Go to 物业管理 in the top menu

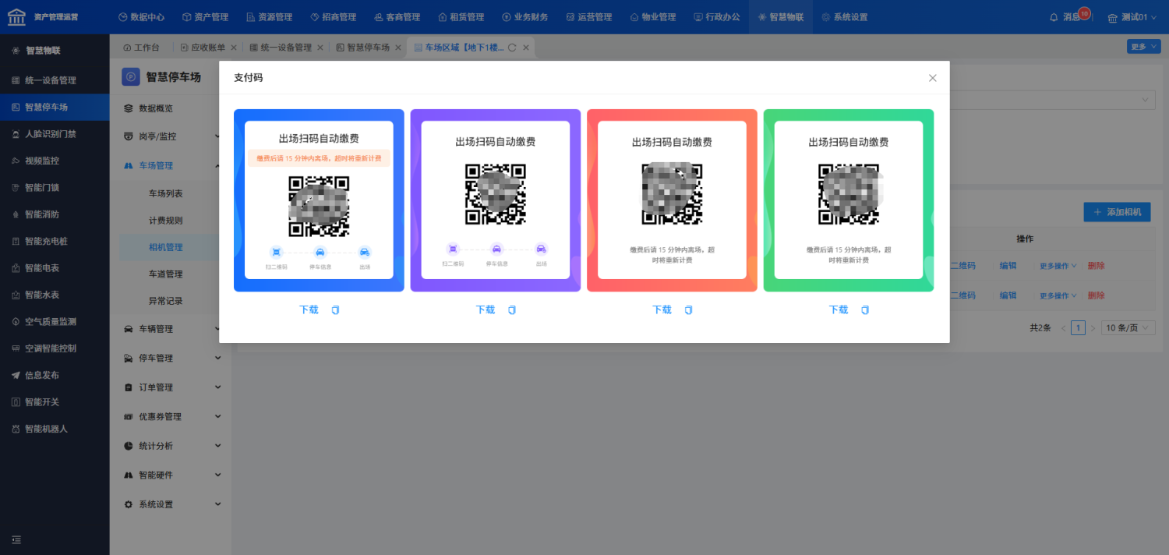tap(652, 17)
